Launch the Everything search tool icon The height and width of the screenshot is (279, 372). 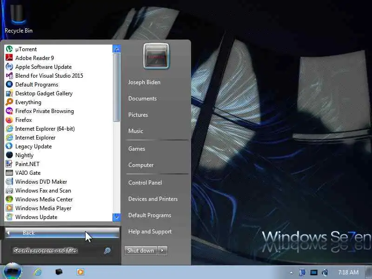9,102
